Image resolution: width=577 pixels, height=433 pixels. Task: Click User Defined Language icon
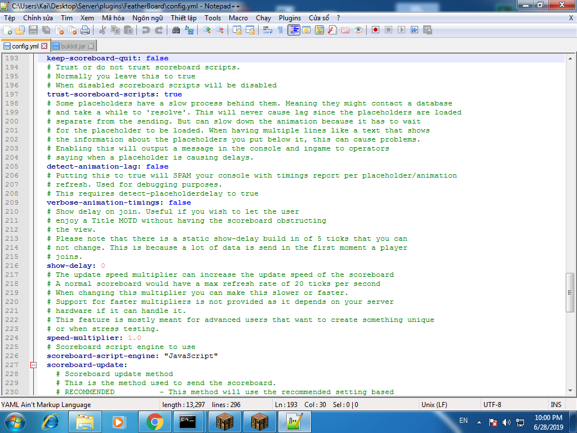tap(306, 30)
